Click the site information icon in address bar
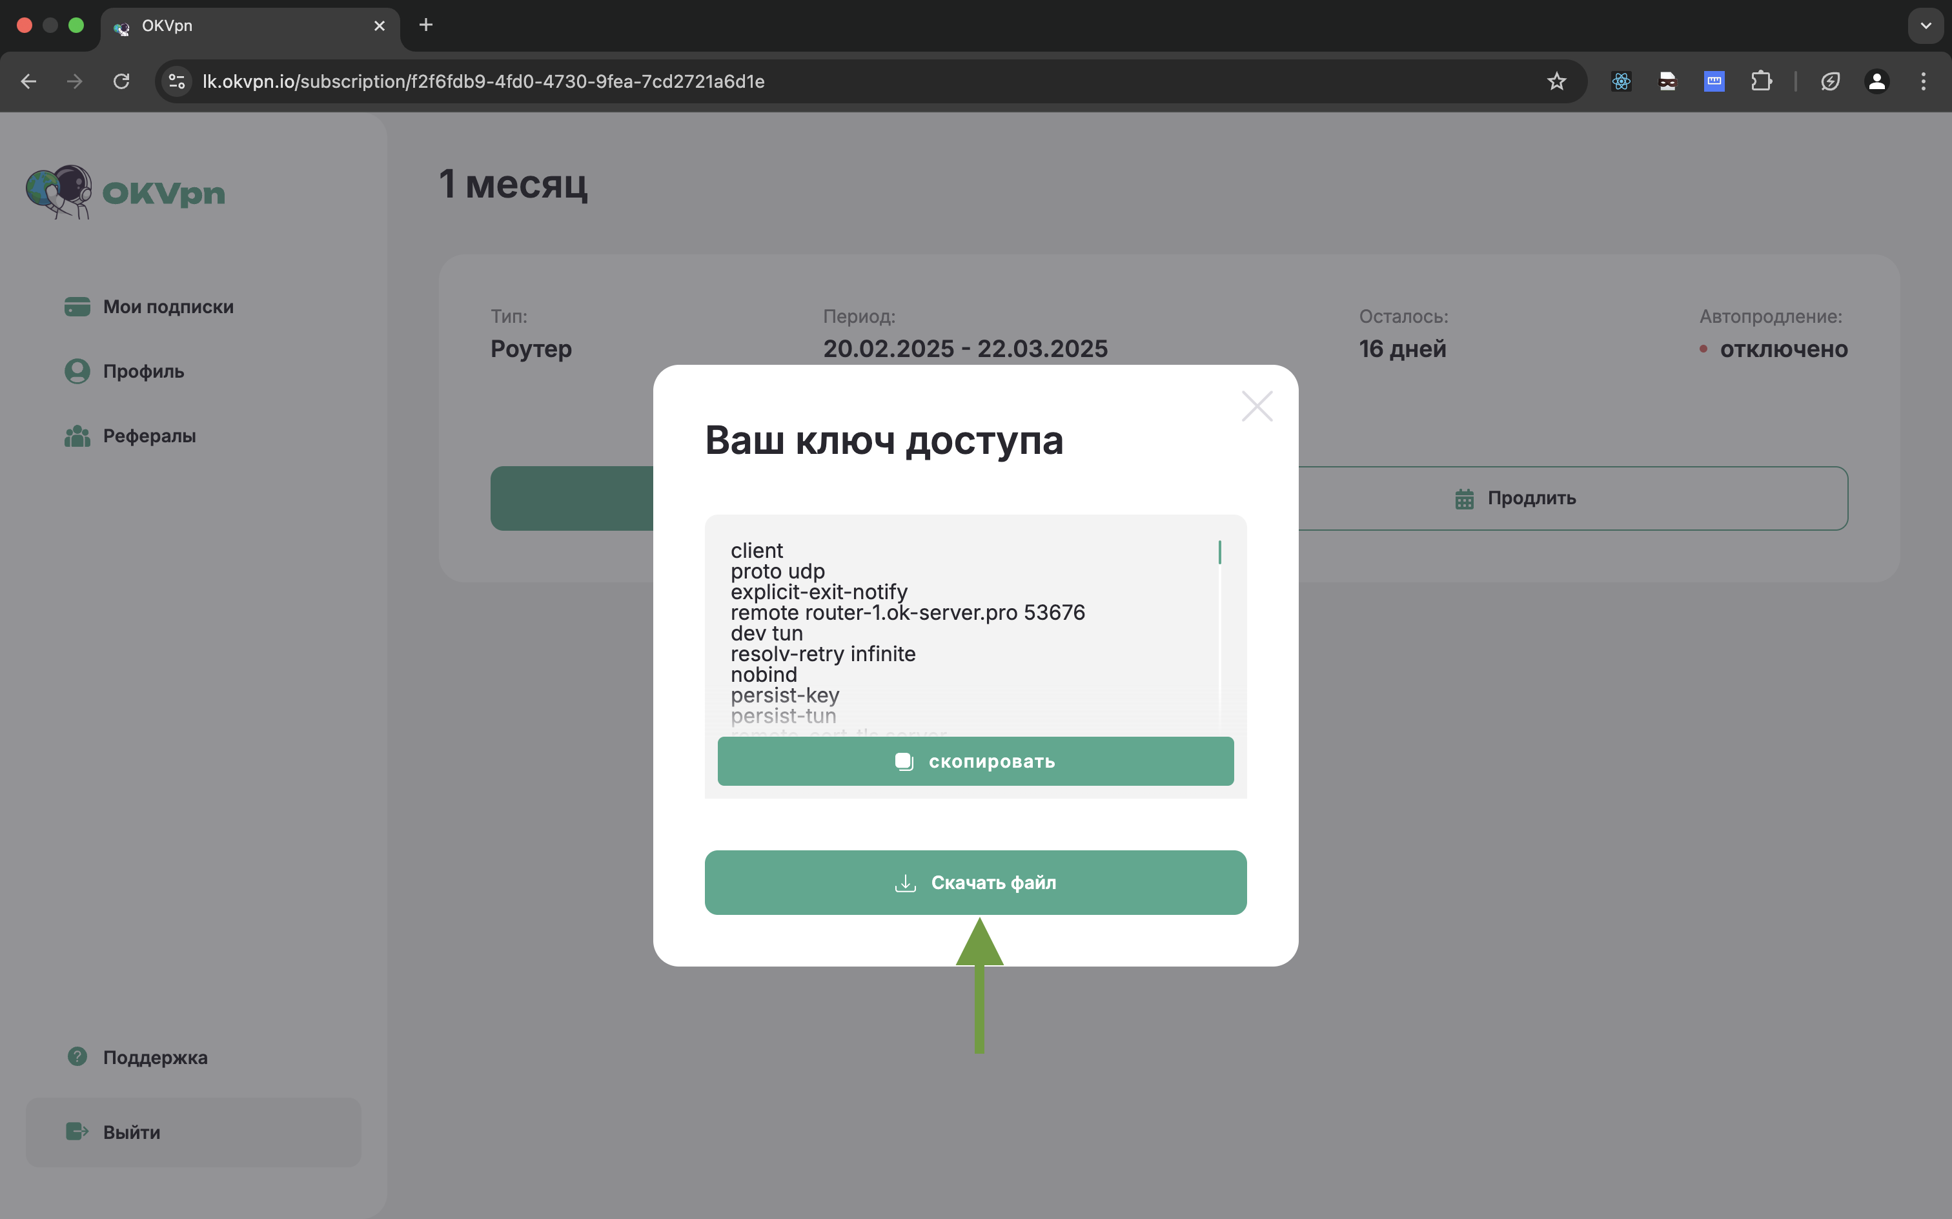 [x=178, y=81]
